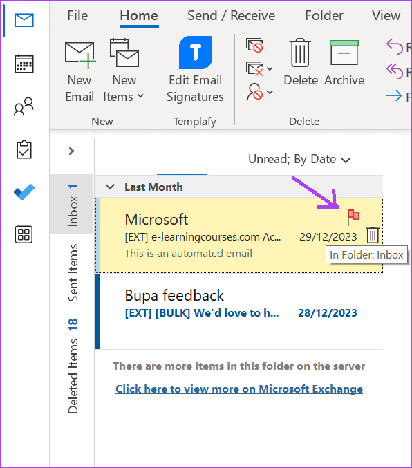Screen dimensions: 412x468
Task: Click the Reply arrow icon
Action: point(395,47)
